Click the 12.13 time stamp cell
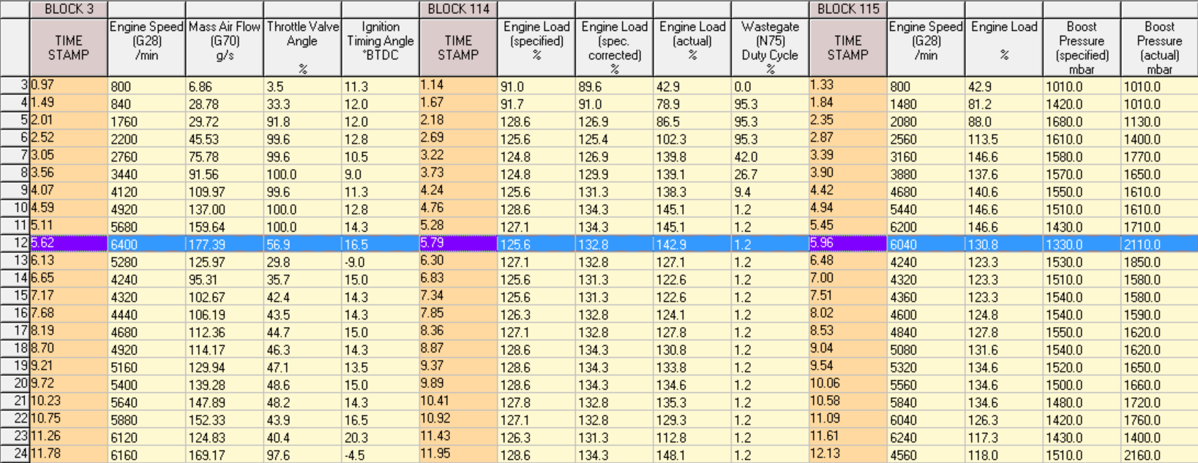1198x463 pixels. (847, 454)
